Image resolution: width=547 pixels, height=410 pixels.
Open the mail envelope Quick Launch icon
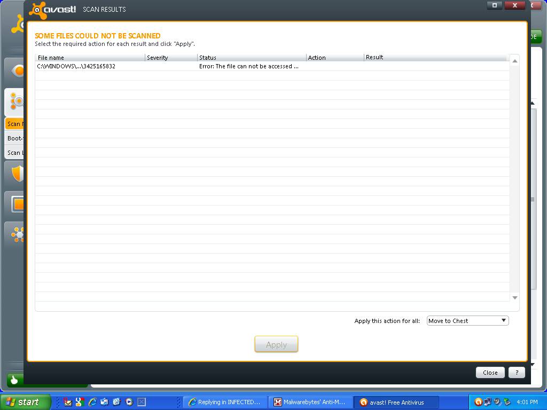point(68,402)
